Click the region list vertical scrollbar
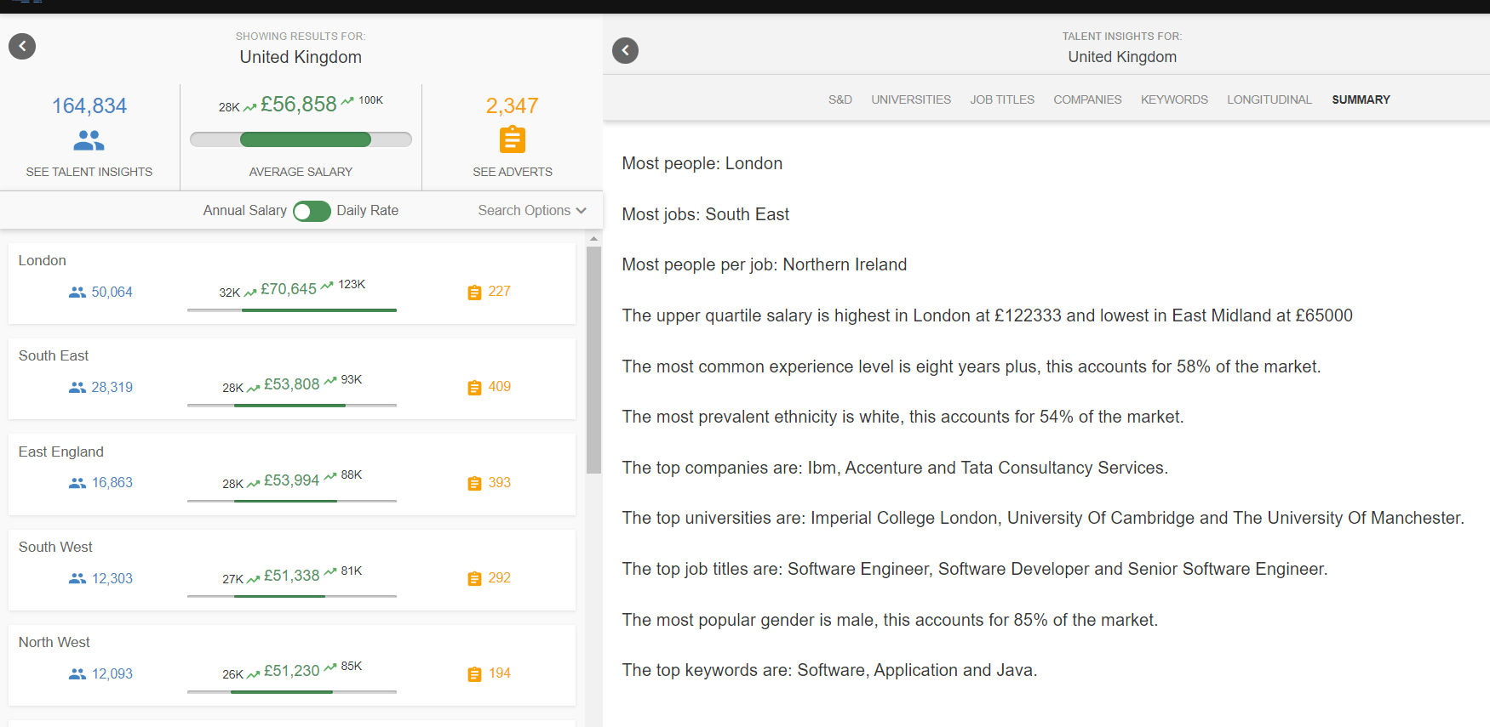The width and height of the screenshot is (1490, 727). (x=593, y=359)
